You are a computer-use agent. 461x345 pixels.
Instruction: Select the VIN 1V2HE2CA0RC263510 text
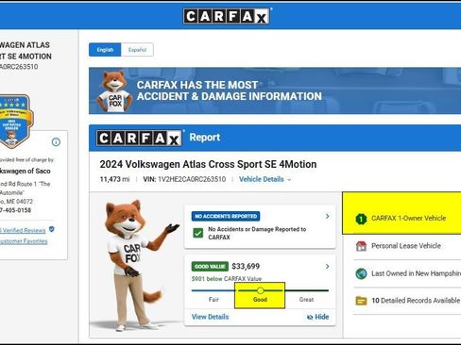tap(184, 179)
